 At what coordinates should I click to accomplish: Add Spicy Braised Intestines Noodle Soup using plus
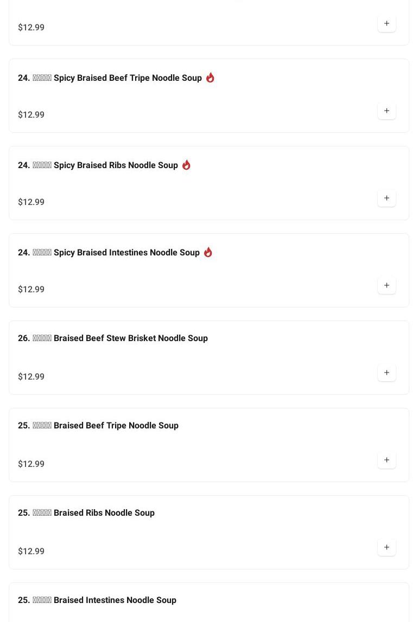pos(387,286)
